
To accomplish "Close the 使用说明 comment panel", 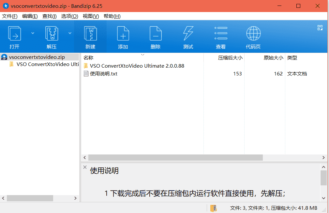I will click(85, 167).
